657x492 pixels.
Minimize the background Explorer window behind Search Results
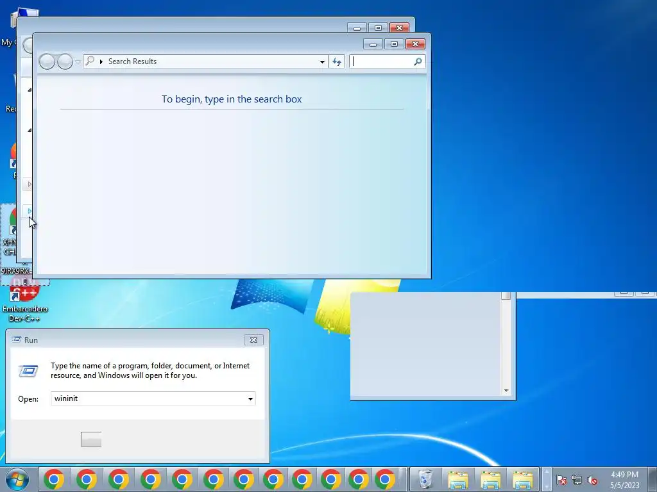(357, 28)
